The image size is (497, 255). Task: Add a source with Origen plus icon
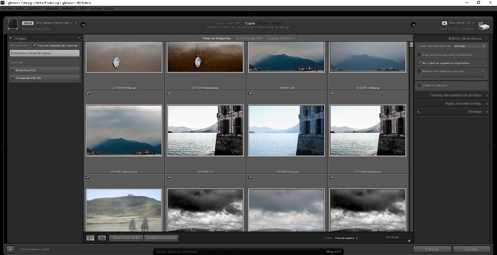click(79, 38)
